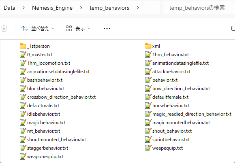235x163 pixels.
Task: Select the sprintbehavior.txt file icon
Action: click(x=148, y=140)
